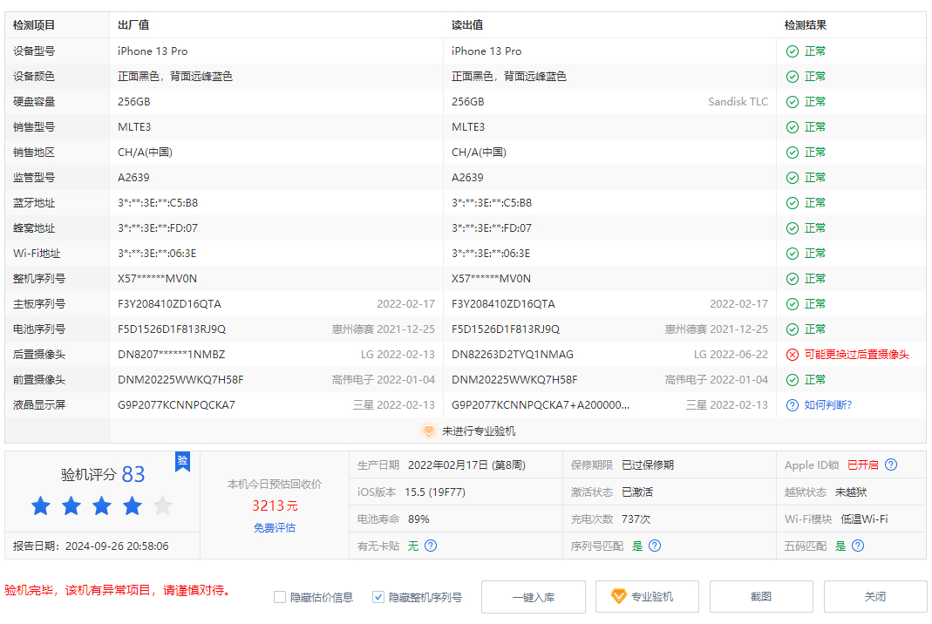Open the 如何判断? link

pyautogui.click(x=828, y=404)
